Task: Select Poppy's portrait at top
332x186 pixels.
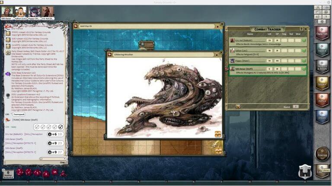Action: pyautogui.click(x=34, y=12)
